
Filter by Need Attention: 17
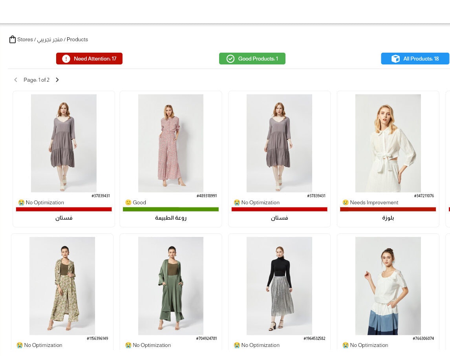click(x=89, y=59)
